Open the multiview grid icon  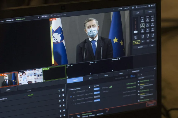point(133,8)
